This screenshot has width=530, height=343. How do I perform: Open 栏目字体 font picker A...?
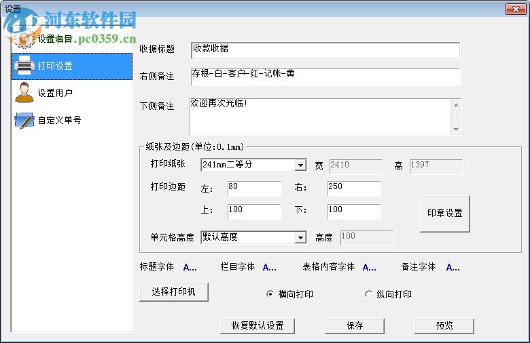coord(269,268)
